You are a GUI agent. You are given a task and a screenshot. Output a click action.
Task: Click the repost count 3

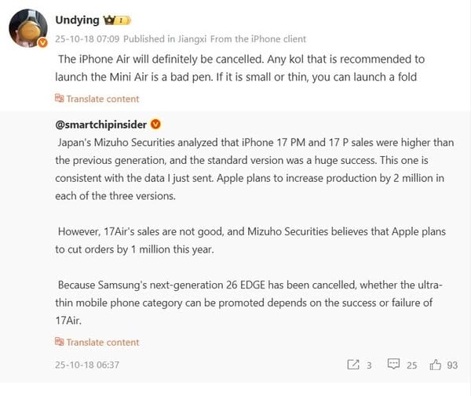coord(369,365)
